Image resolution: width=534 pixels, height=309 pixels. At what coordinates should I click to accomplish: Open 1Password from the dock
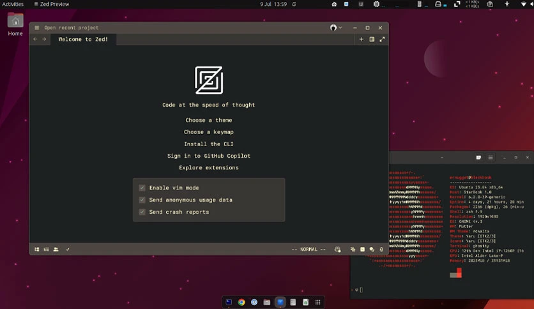[254, 302]
